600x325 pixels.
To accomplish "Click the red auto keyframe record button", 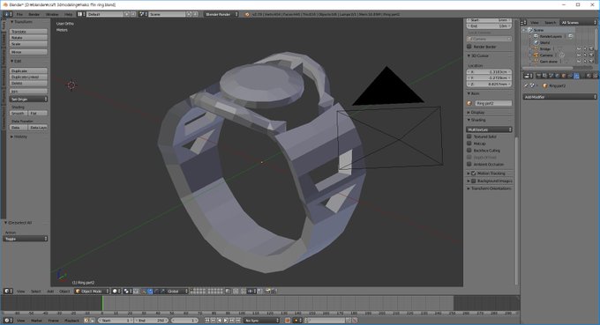I will (288, 321).
